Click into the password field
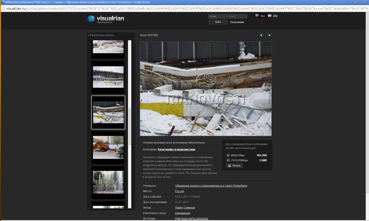This screenshot has height=221, width=369. pyautogui.click(x=237, y=16)
